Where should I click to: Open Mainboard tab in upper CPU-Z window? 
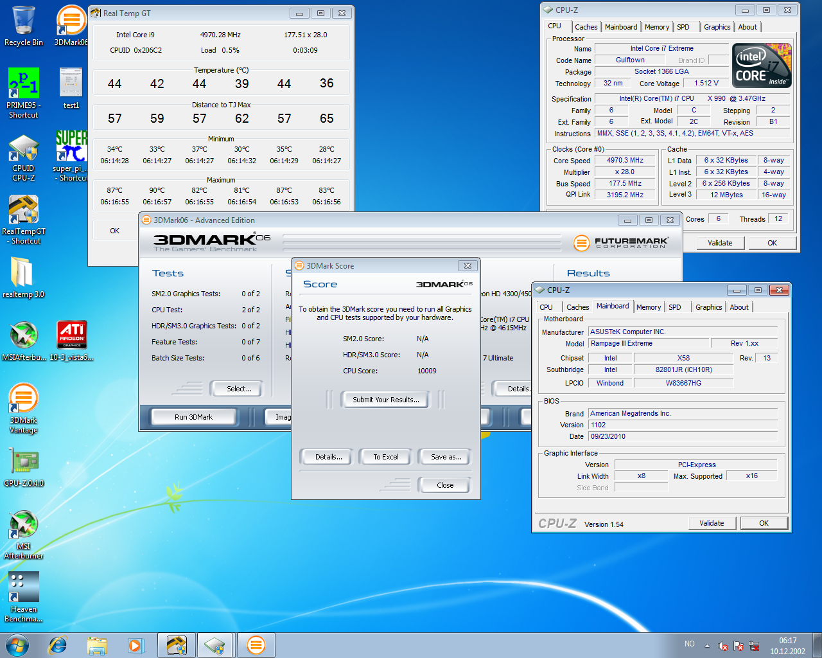click(621, 27)
